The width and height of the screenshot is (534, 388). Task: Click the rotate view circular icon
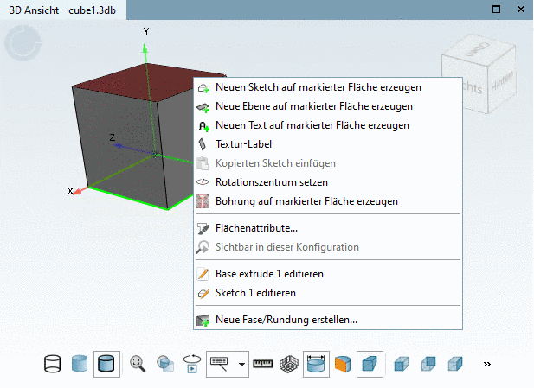coord(23,43)
